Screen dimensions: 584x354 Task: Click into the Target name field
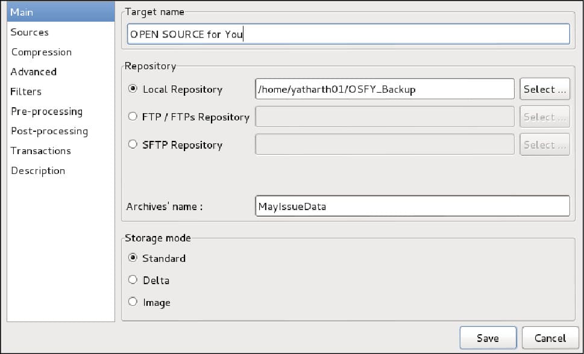click(348, 34)
